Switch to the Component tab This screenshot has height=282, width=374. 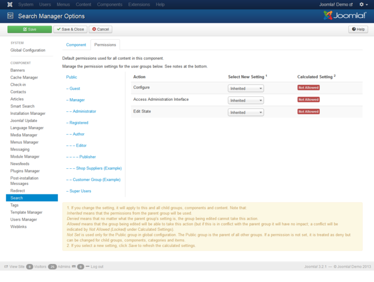coord(76,45)
